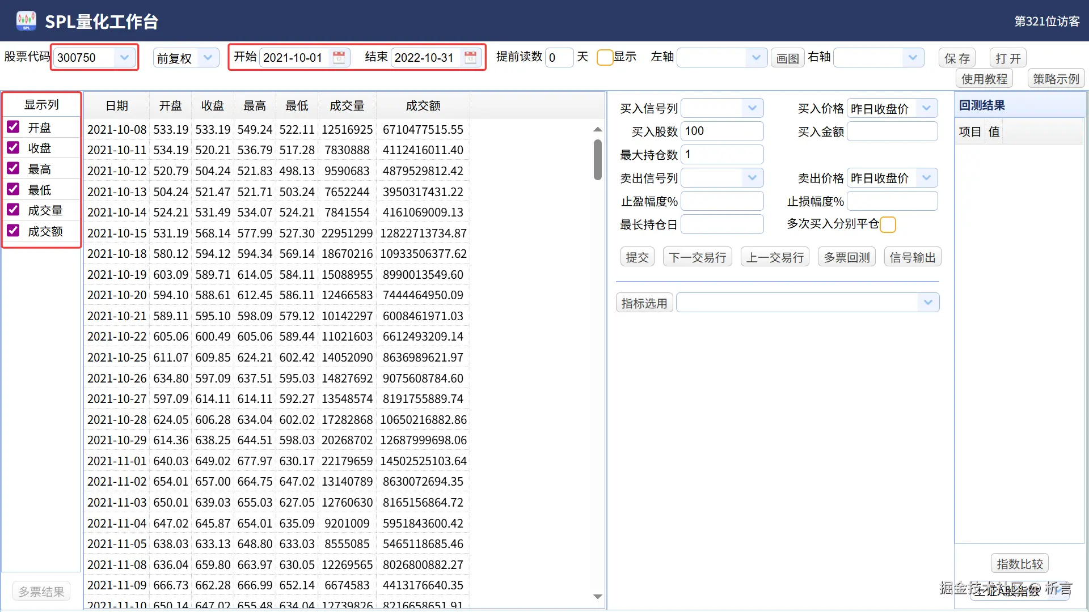
Task: Expand the stock code 300750 dropdown
Action: (124, 57)
